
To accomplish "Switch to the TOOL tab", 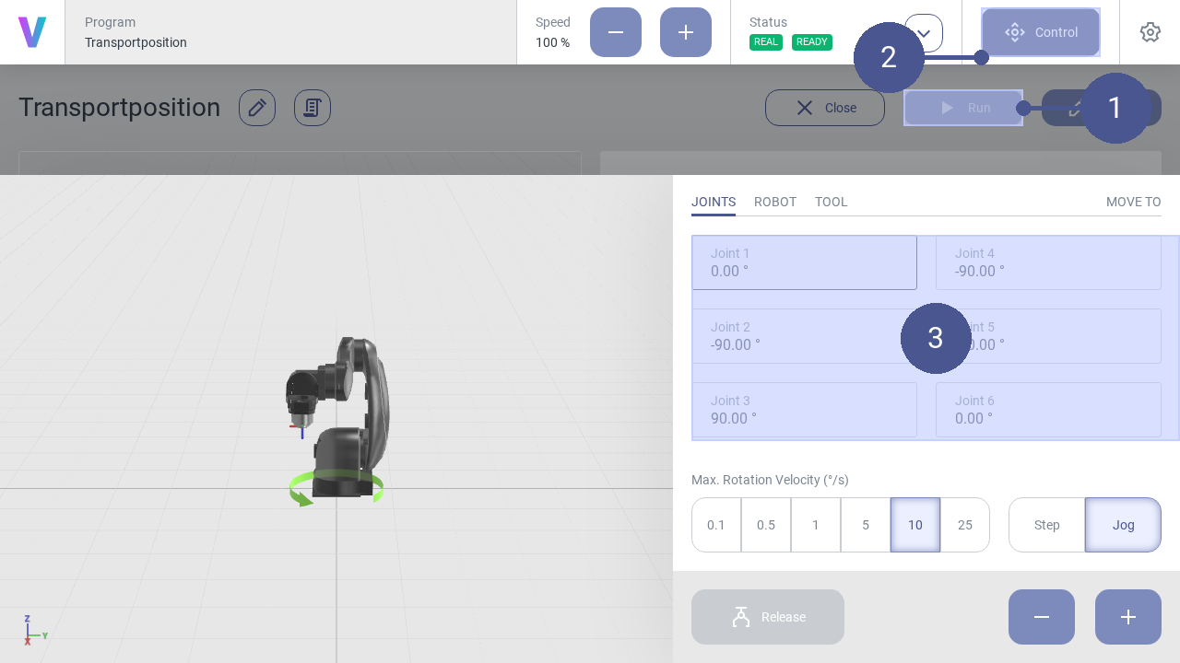I will [831, 202].
